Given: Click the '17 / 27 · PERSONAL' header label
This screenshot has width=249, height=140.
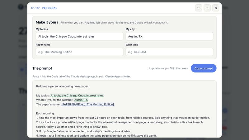Looking at the screenshot, I should (x=44, y=8).
